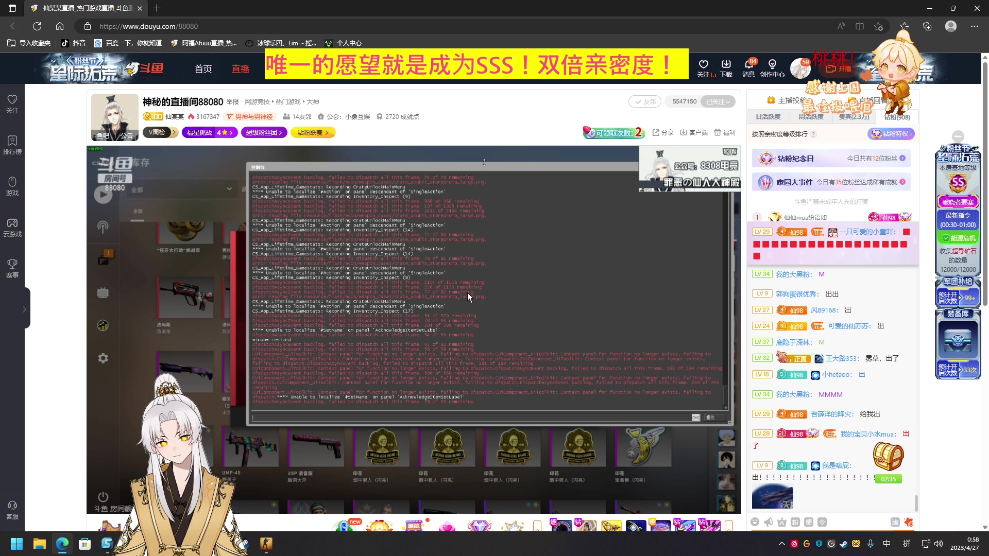989x556 pixels.
Task: Open the volume control in the system tray
Action: pyautogui.click(x=939, y=544)
